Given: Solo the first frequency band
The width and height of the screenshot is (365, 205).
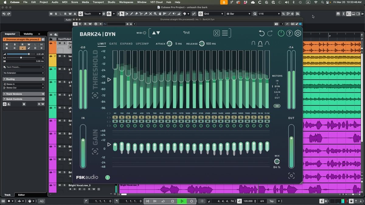Looking at the screenshot, I should coord(115,117).
